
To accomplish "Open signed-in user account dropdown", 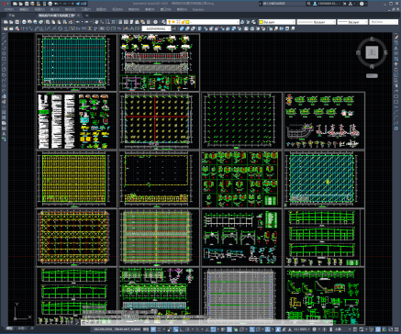I will click(x=328, y=4).
